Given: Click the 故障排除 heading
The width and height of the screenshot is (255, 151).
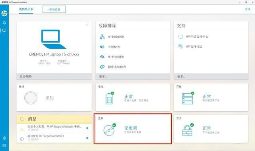Looking at the screenshot, I should (x=107, y=25).
